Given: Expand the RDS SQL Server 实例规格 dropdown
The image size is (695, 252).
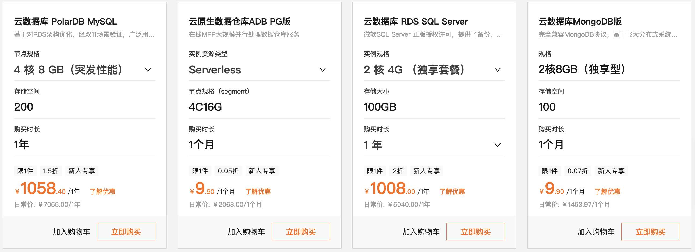Looking at the screenshot, I should pyautogui.click(x=497, y=70).
